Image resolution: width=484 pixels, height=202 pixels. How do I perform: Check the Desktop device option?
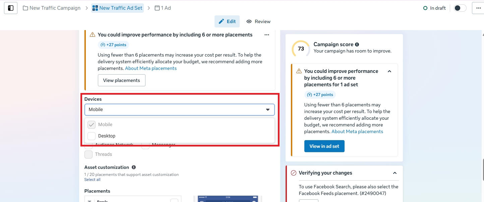tap(92, 136)
